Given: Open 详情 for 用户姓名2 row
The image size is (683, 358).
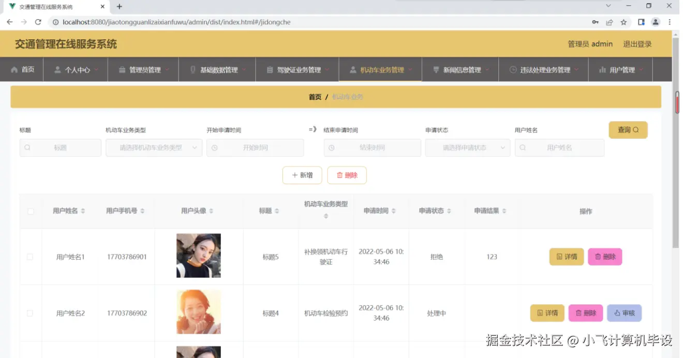Looking at the screenshot, I should click(x=547, y=313).
